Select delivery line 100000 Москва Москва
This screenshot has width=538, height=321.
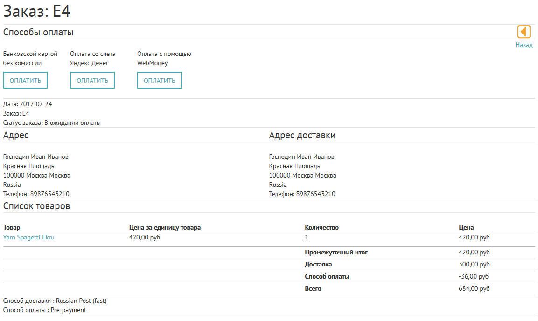coord(302,175)
